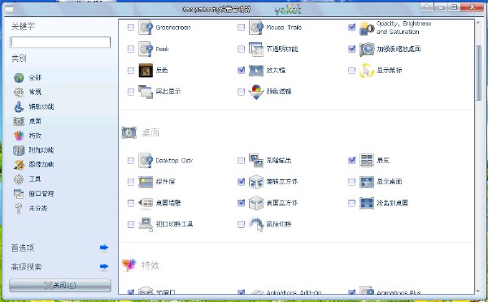The width and height of the screenshot is (488, 302).
Task: Click the vertical scrollbar thumb
Action: click(478, 72)
